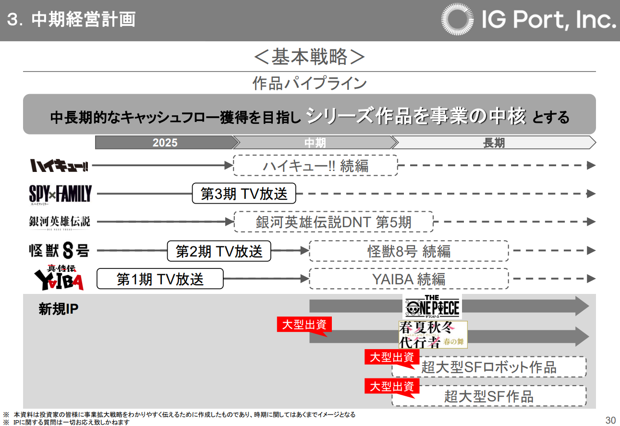The width and height of the screenshot is (620, 426).
Task: Click the 中長期的なキャッシュフロー獲得を目指し text
Action: click(175, 117)
